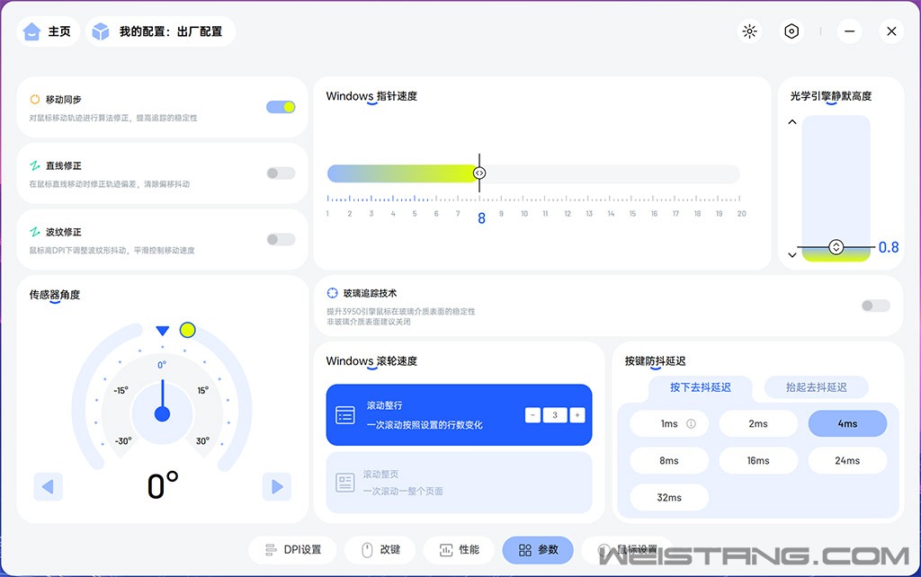
Task: Disable the 移动同步 toggle
Action: tap(281, 107)
